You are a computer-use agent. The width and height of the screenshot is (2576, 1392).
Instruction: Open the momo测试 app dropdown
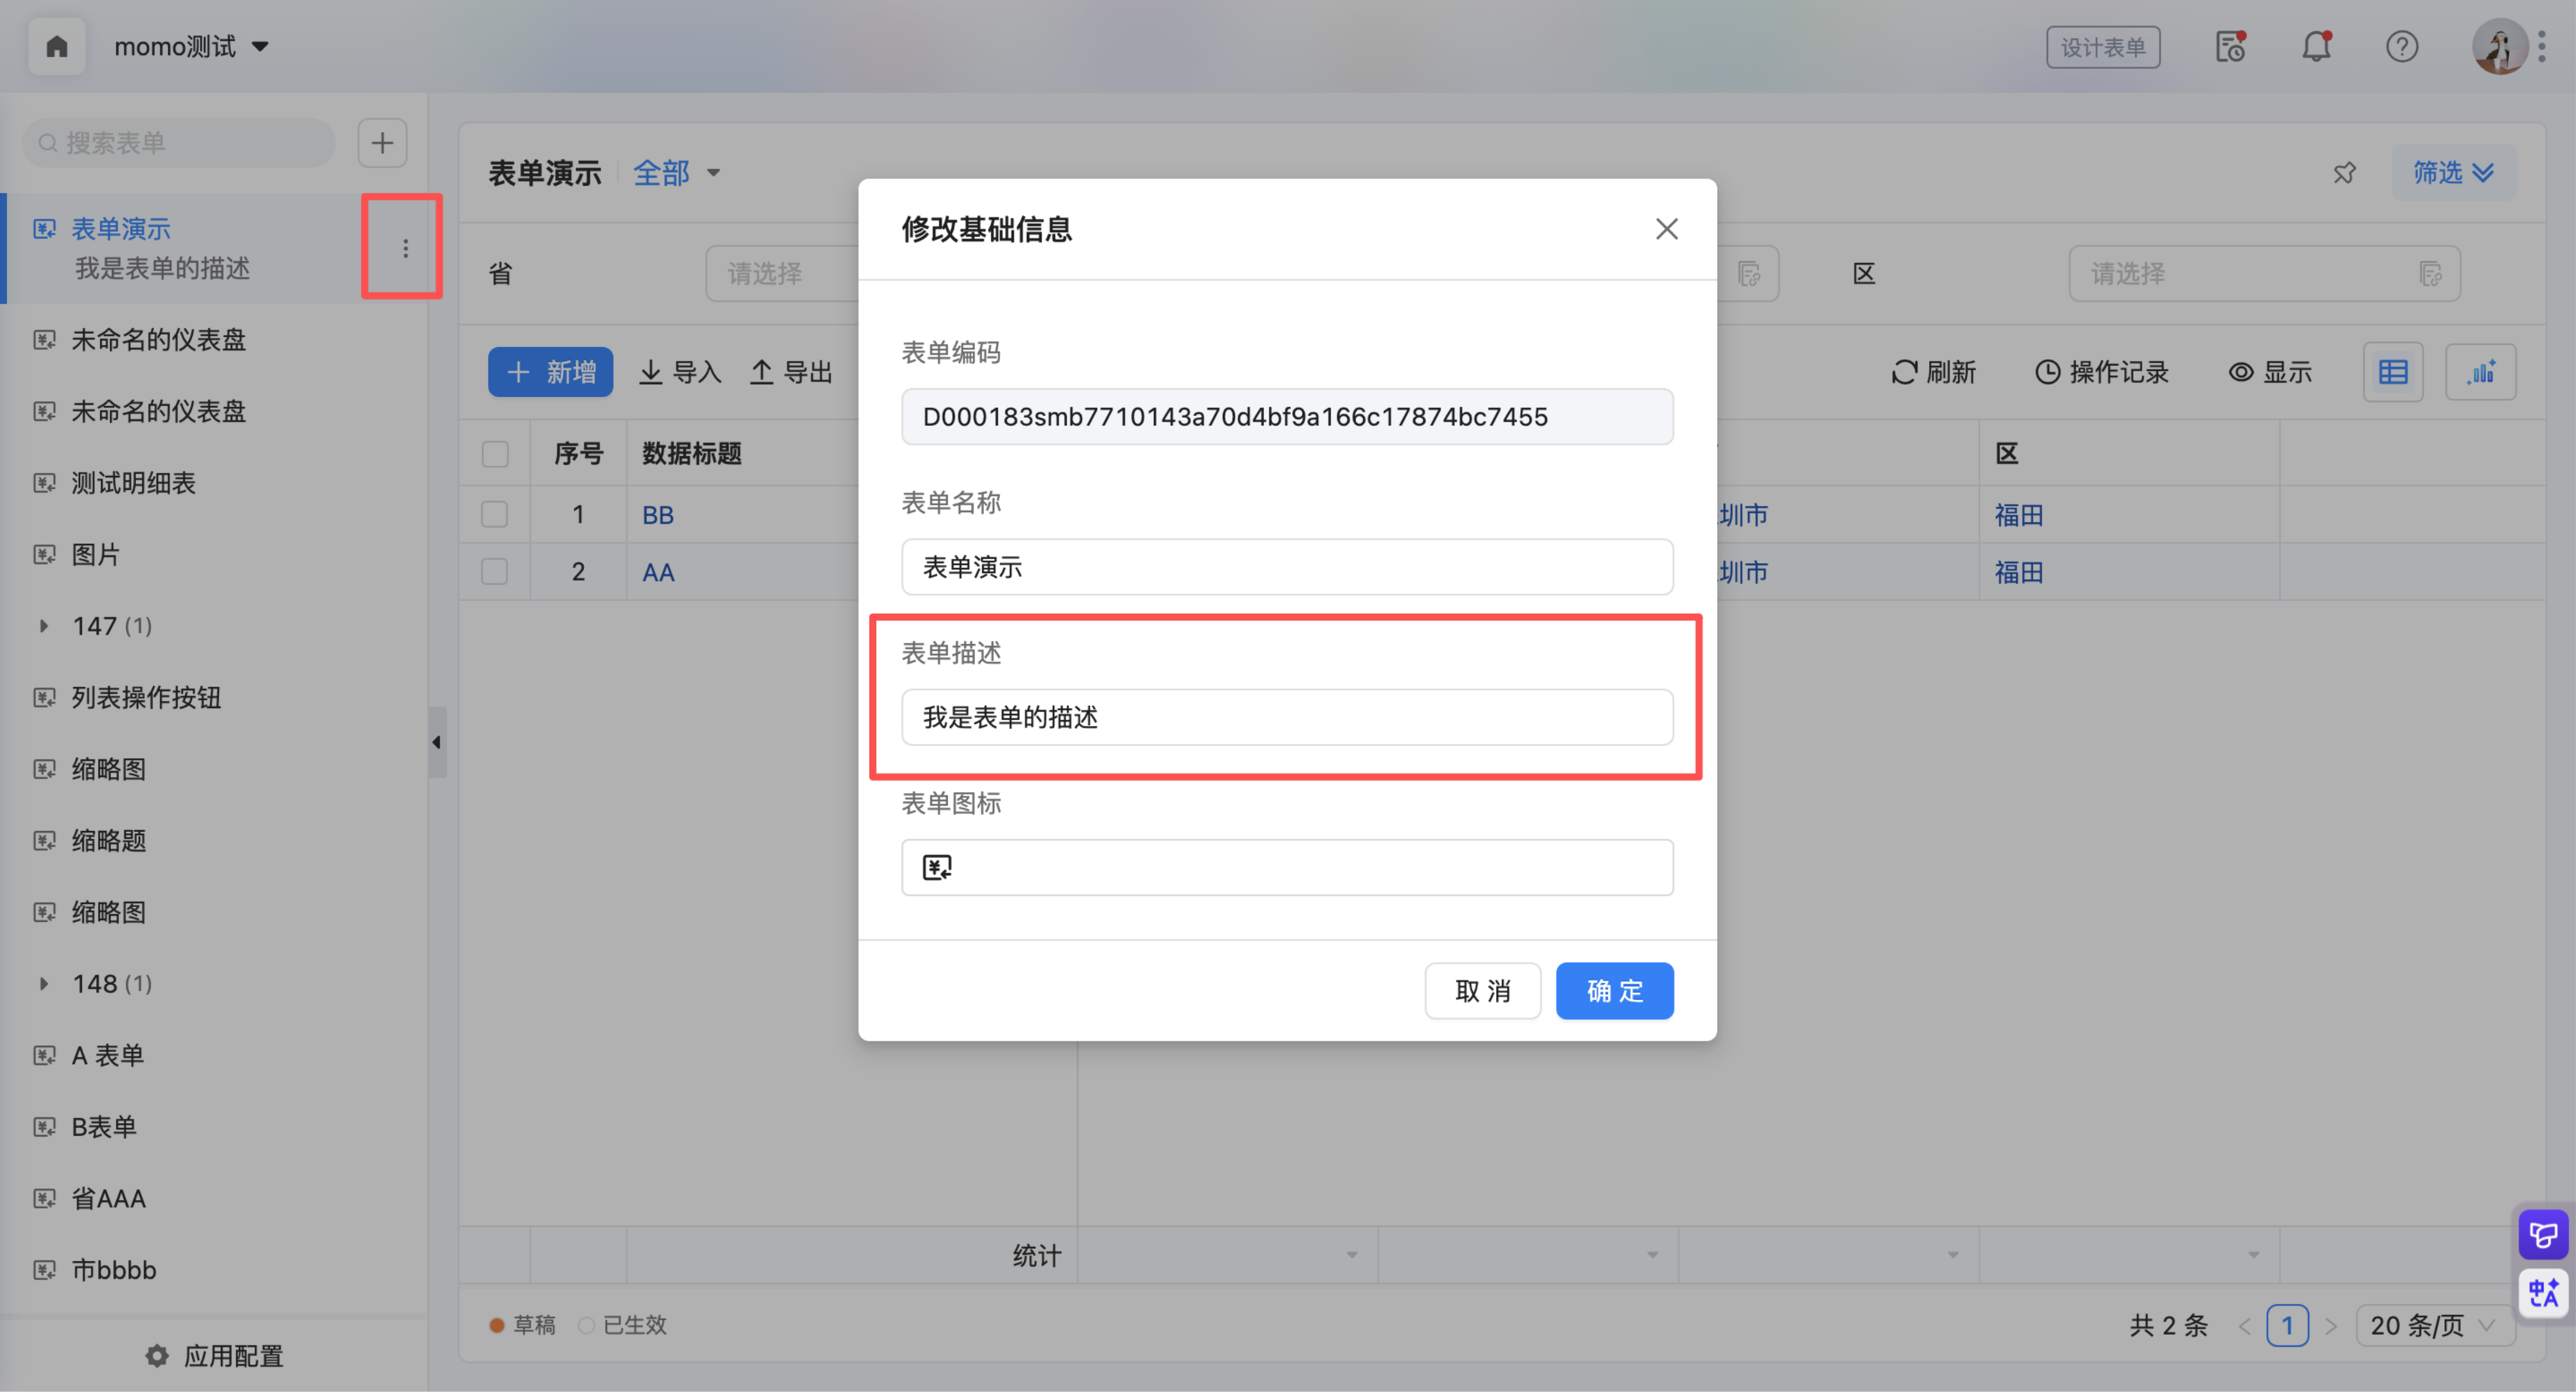[190, 46]
